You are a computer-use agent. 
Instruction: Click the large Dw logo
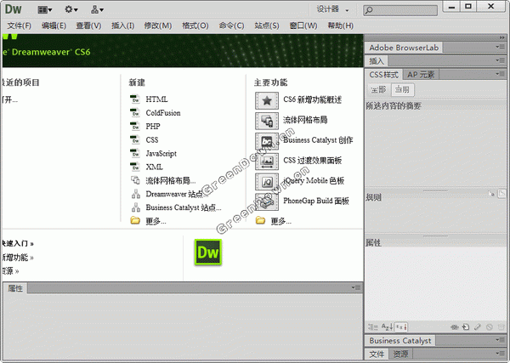click(208, 252)
